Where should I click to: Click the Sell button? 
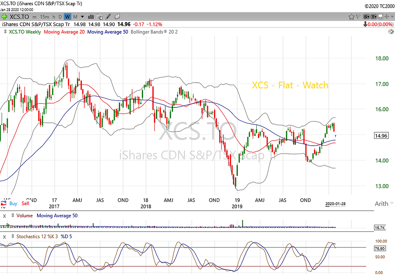click(x=25, y=203)
